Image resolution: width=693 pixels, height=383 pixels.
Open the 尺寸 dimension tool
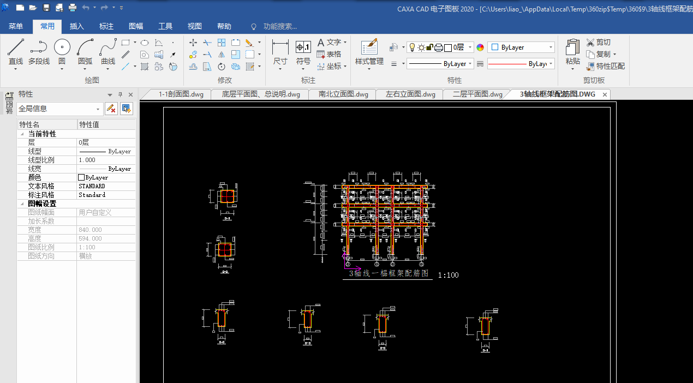[280, 53]
